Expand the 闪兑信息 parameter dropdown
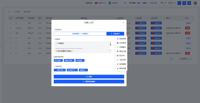Screen dimensions: 200x103 (x=80, y=60)
